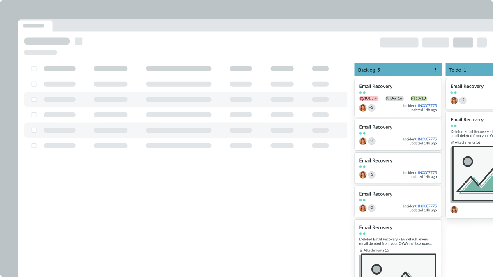Expand +2 assignees on first To do card
The image size is (493, 277).
pos(463,100)
